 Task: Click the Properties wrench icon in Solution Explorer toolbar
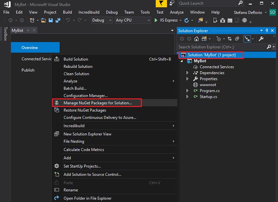point(261,39)
